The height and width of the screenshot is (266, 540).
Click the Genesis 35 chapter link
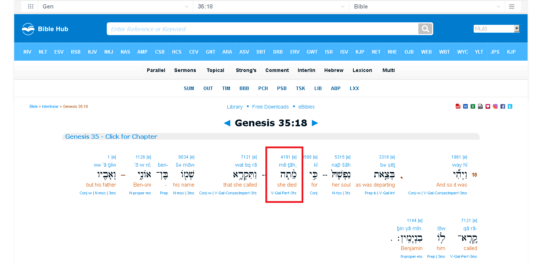click(111, 137)
